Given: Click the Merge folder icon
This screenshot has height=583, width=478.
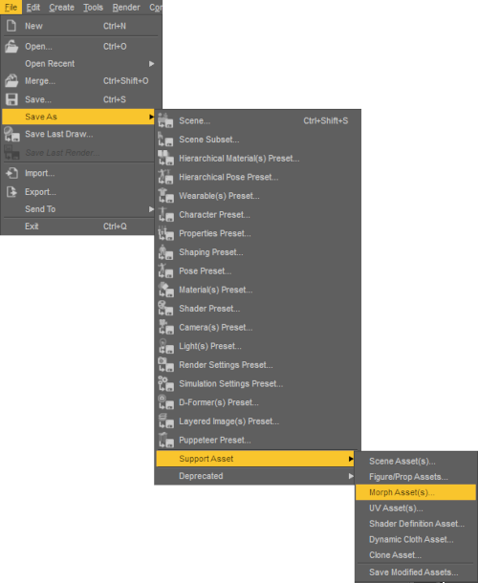Looking at the screenshot, I should (x=11, y=80).
